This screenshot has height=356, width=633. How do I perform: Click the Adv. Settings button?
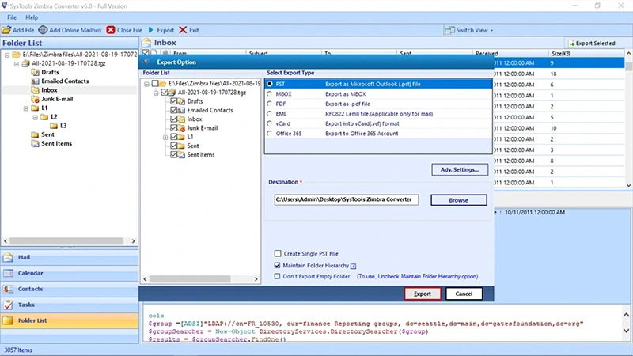coord(459,169)
